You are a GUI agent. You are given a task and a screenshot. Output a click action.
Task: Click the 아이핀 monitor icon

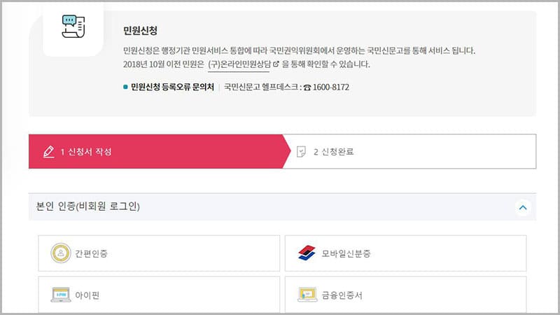pyautogui.click(x=61, y=295)
